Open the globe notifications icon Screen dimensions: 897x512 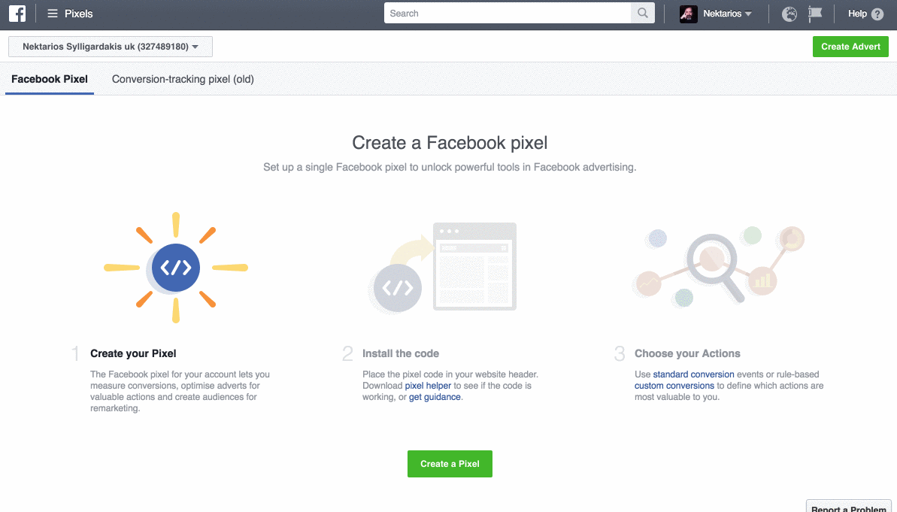tap(789, 14)
